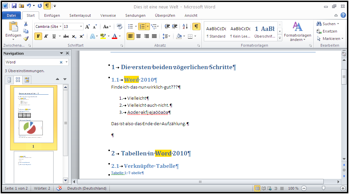Open the Word help question mark
The image size is (349, 194).
[x=343, y=15]
